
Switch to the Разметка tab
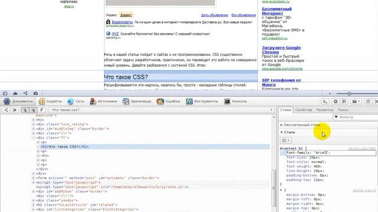325,110
